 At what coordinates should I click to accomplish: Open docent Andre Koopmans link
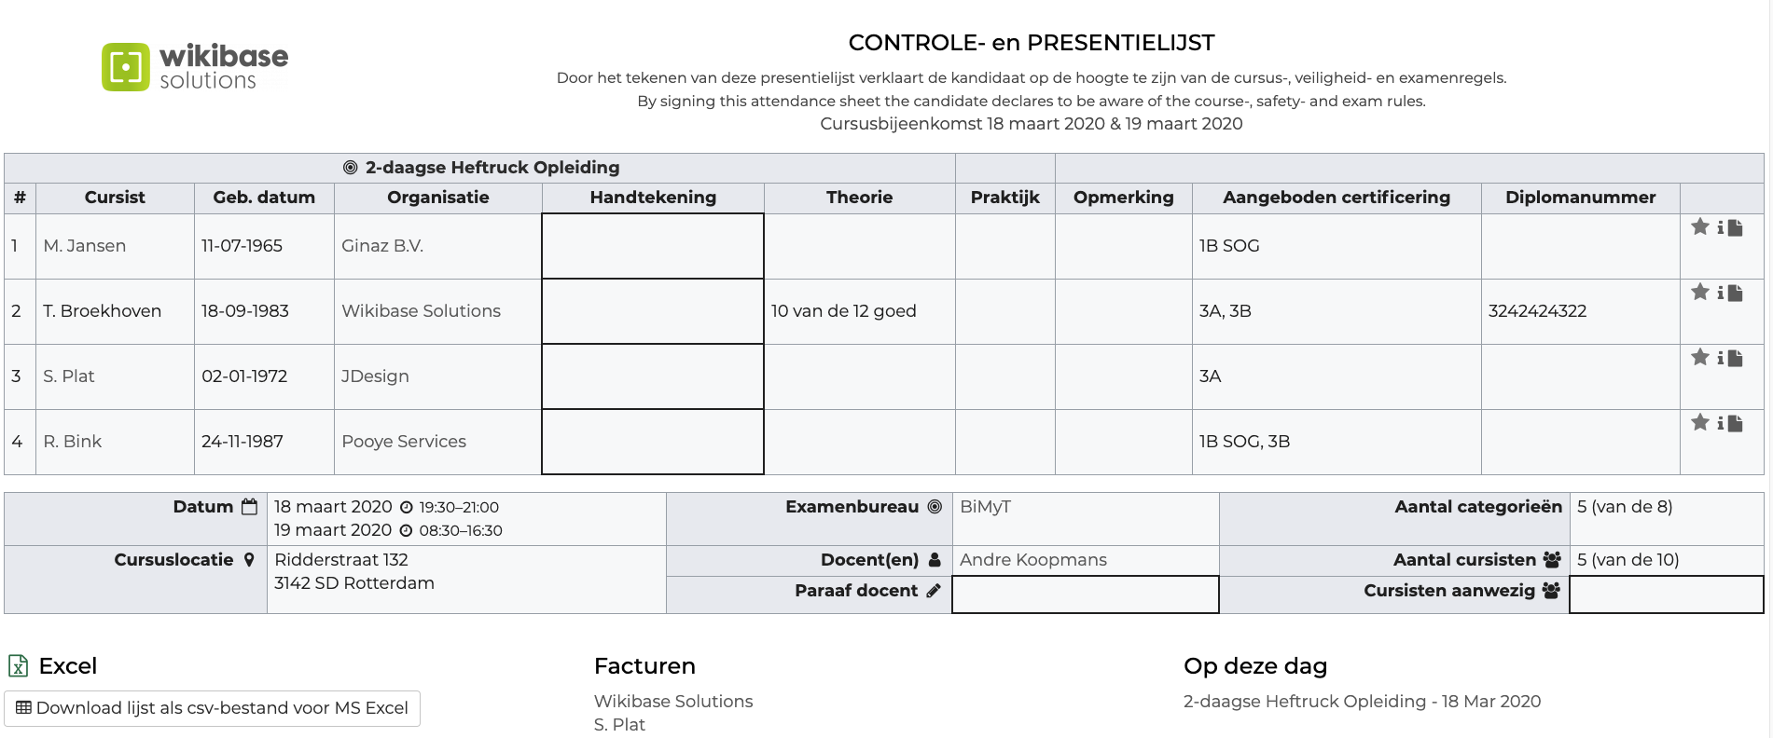(x=1032, y=560)
